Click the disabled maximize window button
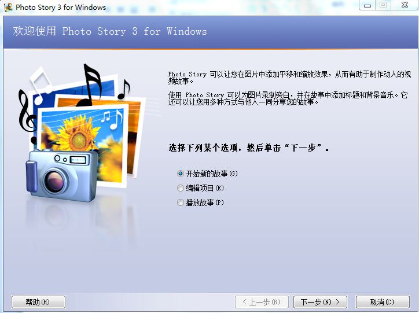The width and height of the screenshot is (419, 313). pyautogui.click(x=383, y=5)
